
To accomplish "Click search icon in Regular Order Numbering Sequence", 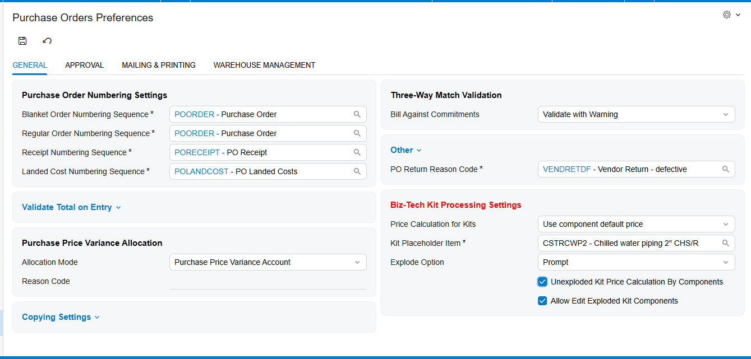I will point(357,133).
